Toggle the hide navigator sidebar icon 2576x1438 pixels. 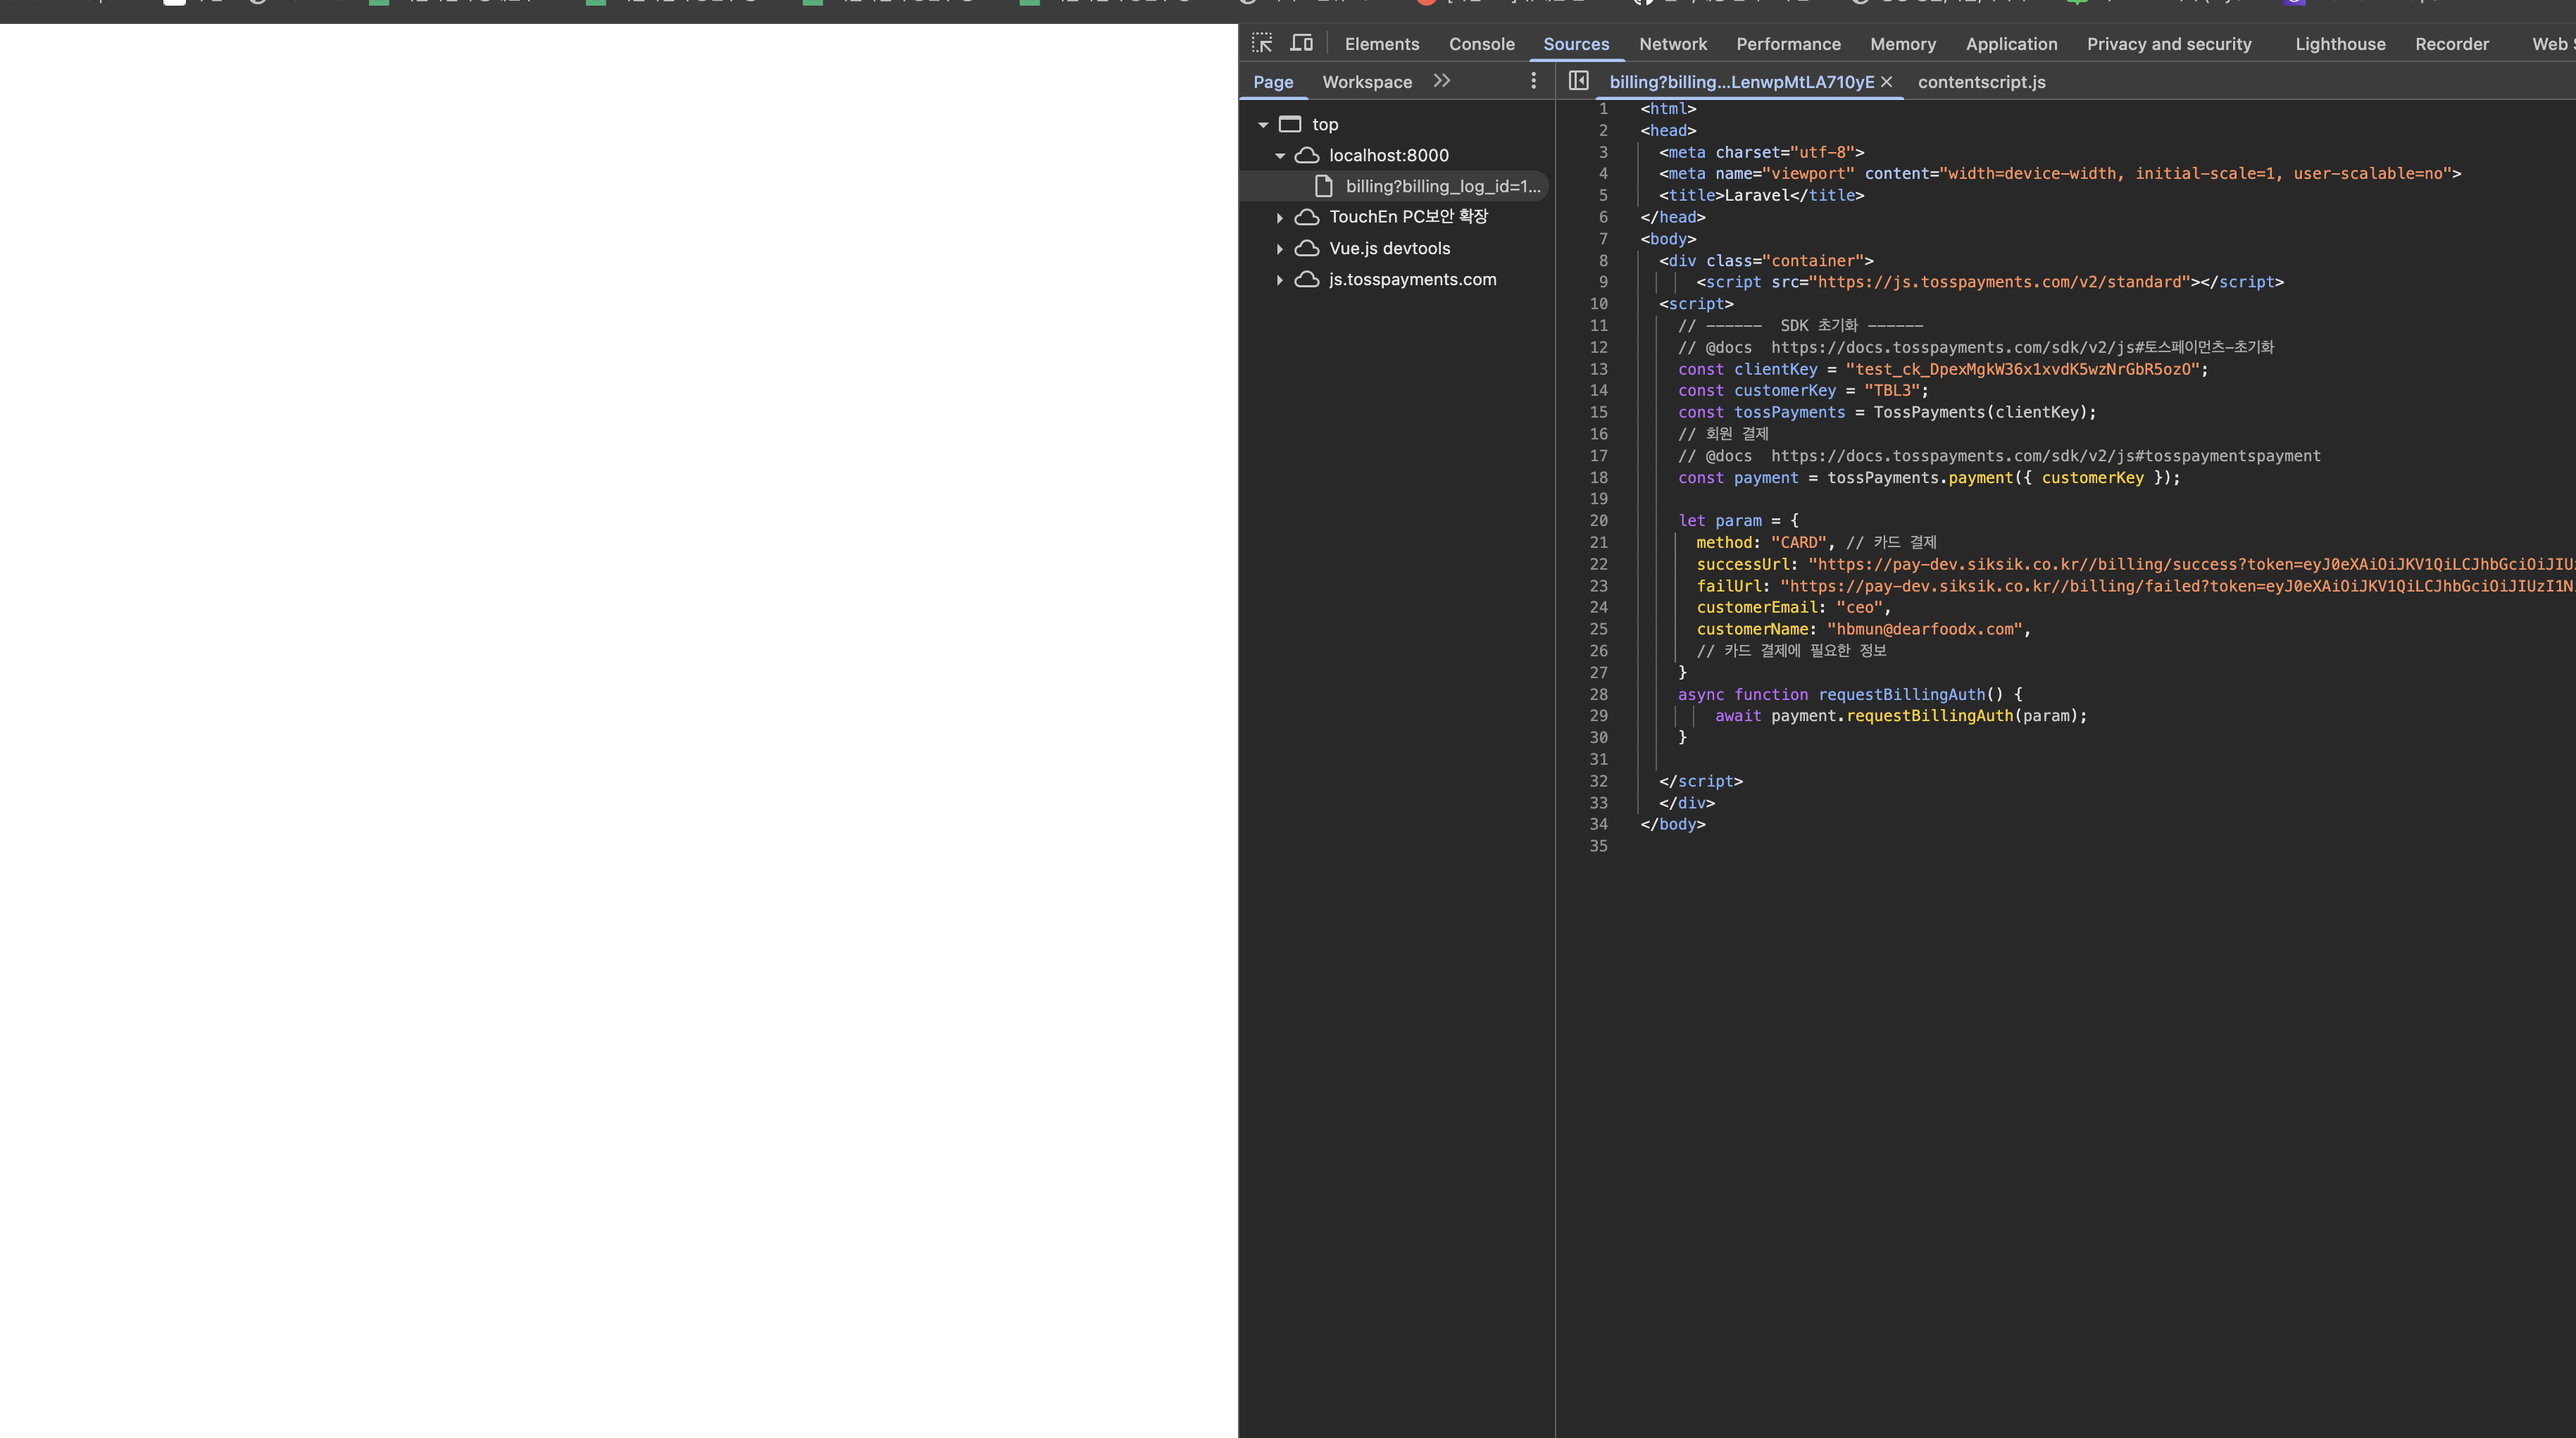pyautogui.click(x=1578, y=81)
